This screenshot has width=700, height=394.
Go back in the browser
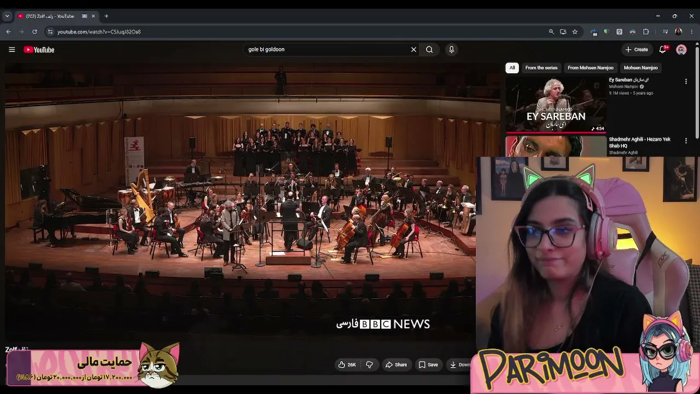pyautogui.click(x=8, y=32)
